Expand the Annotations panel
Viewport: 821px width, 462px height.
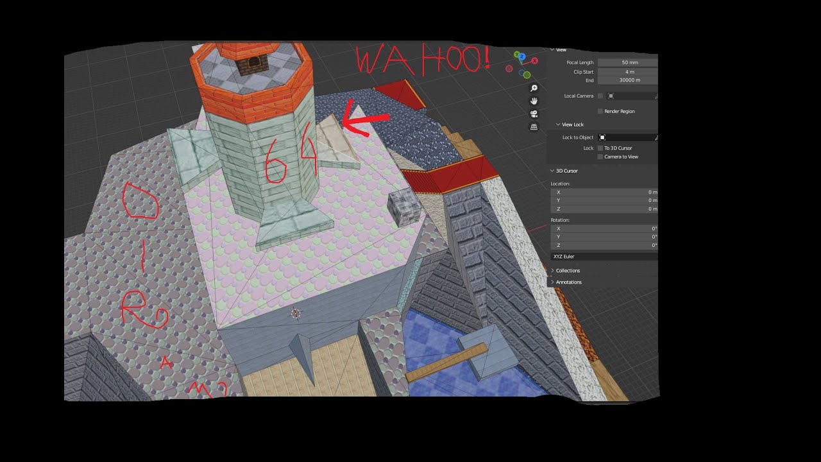pos(552,282)
